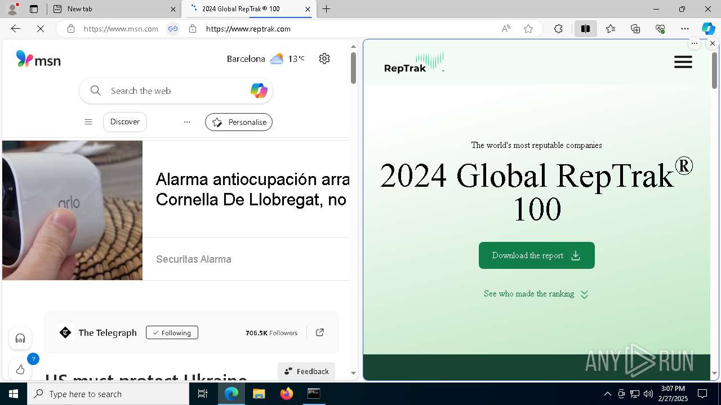Select the Discover tab
This screenshot has width=721, height=405.
click(125, 122)
